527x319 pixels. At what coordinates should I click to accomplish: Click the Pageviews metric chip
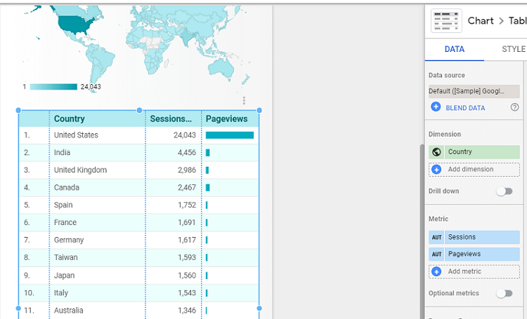pyautogui.click(x=474, y=254)
